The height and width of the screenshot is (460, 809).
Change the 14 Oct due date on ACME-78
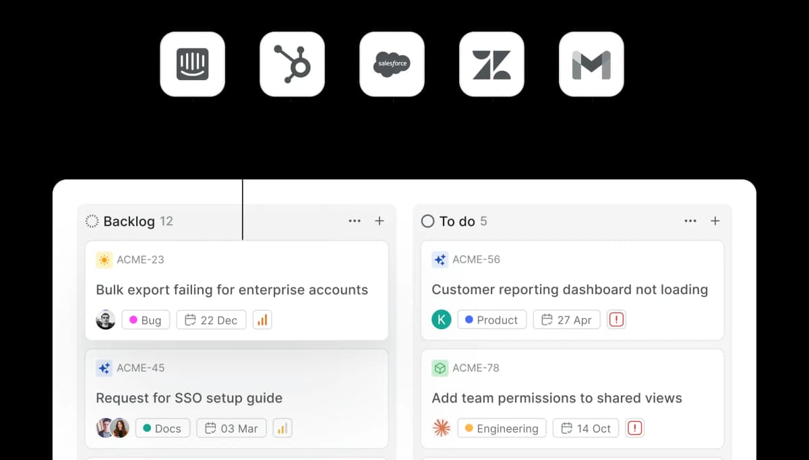[x=585, y=428]
